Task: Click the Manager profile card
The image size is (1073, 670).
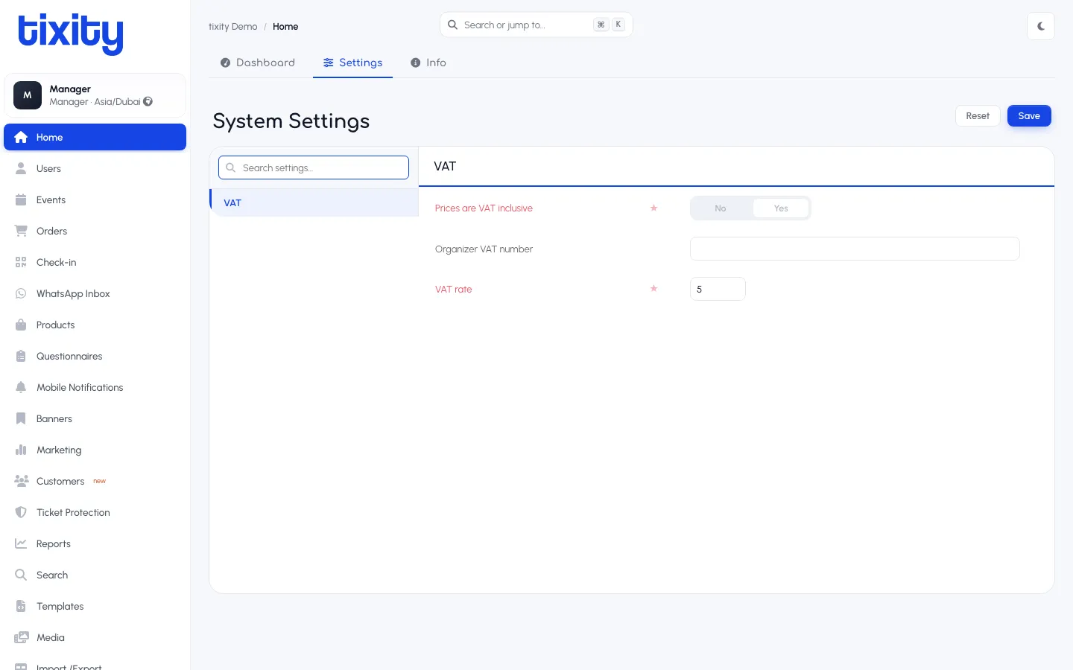Action: pyautogui.click(x=95, y=95)
